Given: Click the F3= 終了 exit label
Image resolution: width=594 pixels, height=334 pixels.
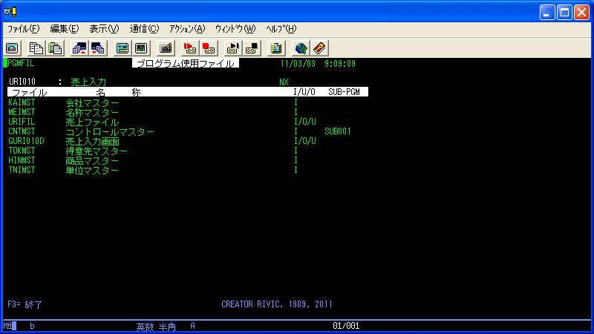Looking at the screenshot, I should [x=25, y=304].
